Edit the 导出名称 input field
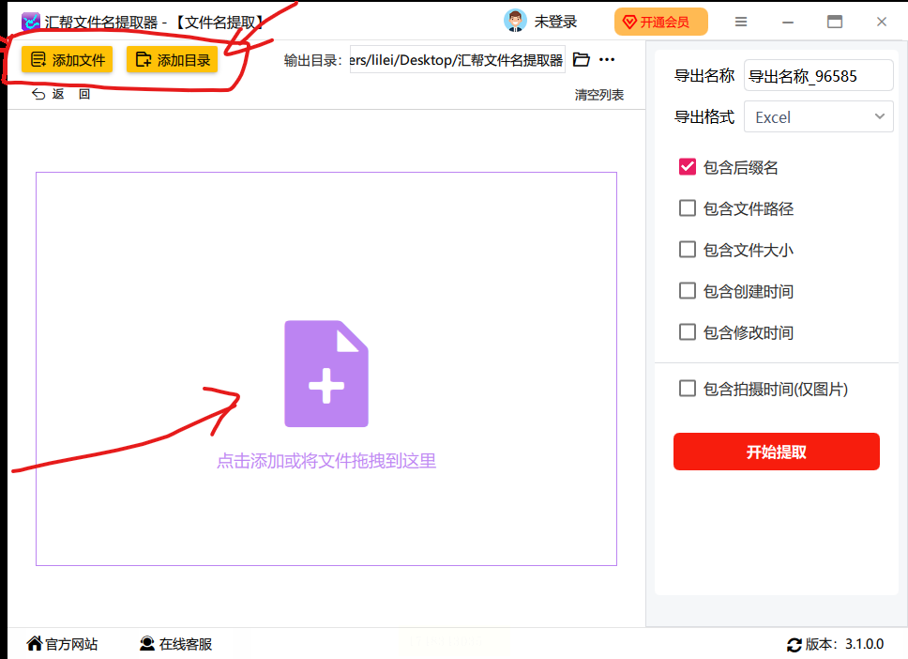Image resolution: width=908 pixels, height=659 pixels. pyautogui.click(x=818, y=76)
